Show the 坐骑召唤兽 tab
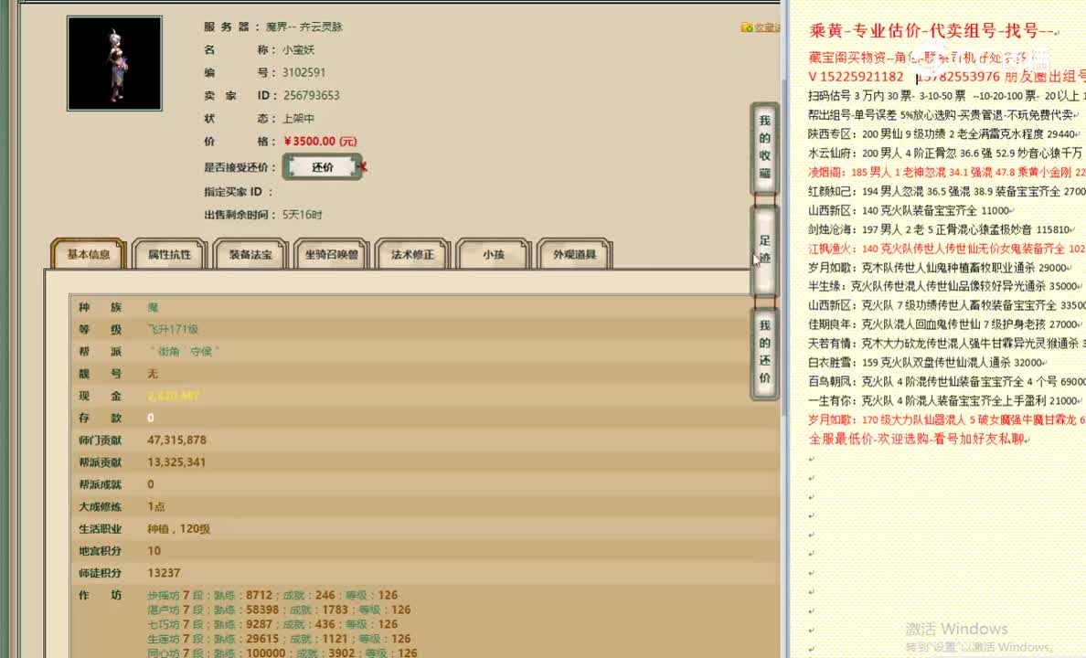Screen dimensions: 1086x658 332,254
